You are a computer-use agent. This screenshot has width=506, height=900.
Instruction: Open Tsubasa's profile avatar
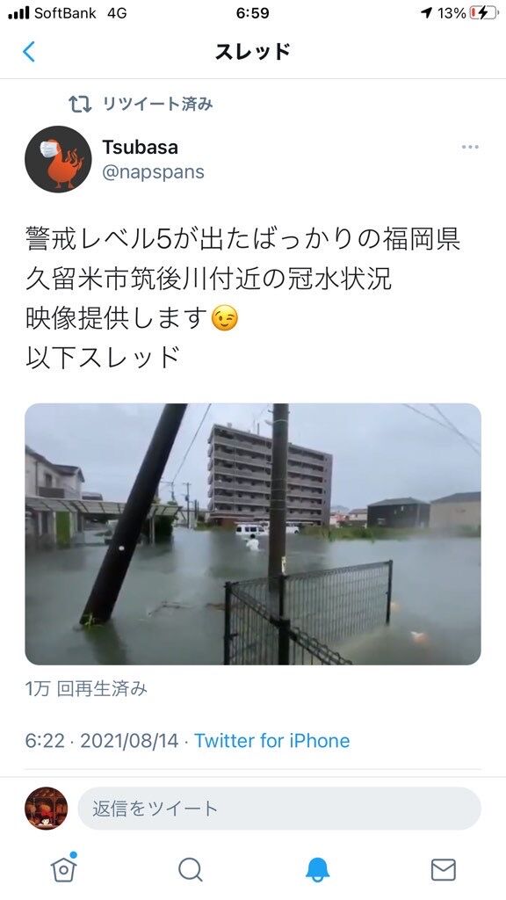[x=58, y=159]
